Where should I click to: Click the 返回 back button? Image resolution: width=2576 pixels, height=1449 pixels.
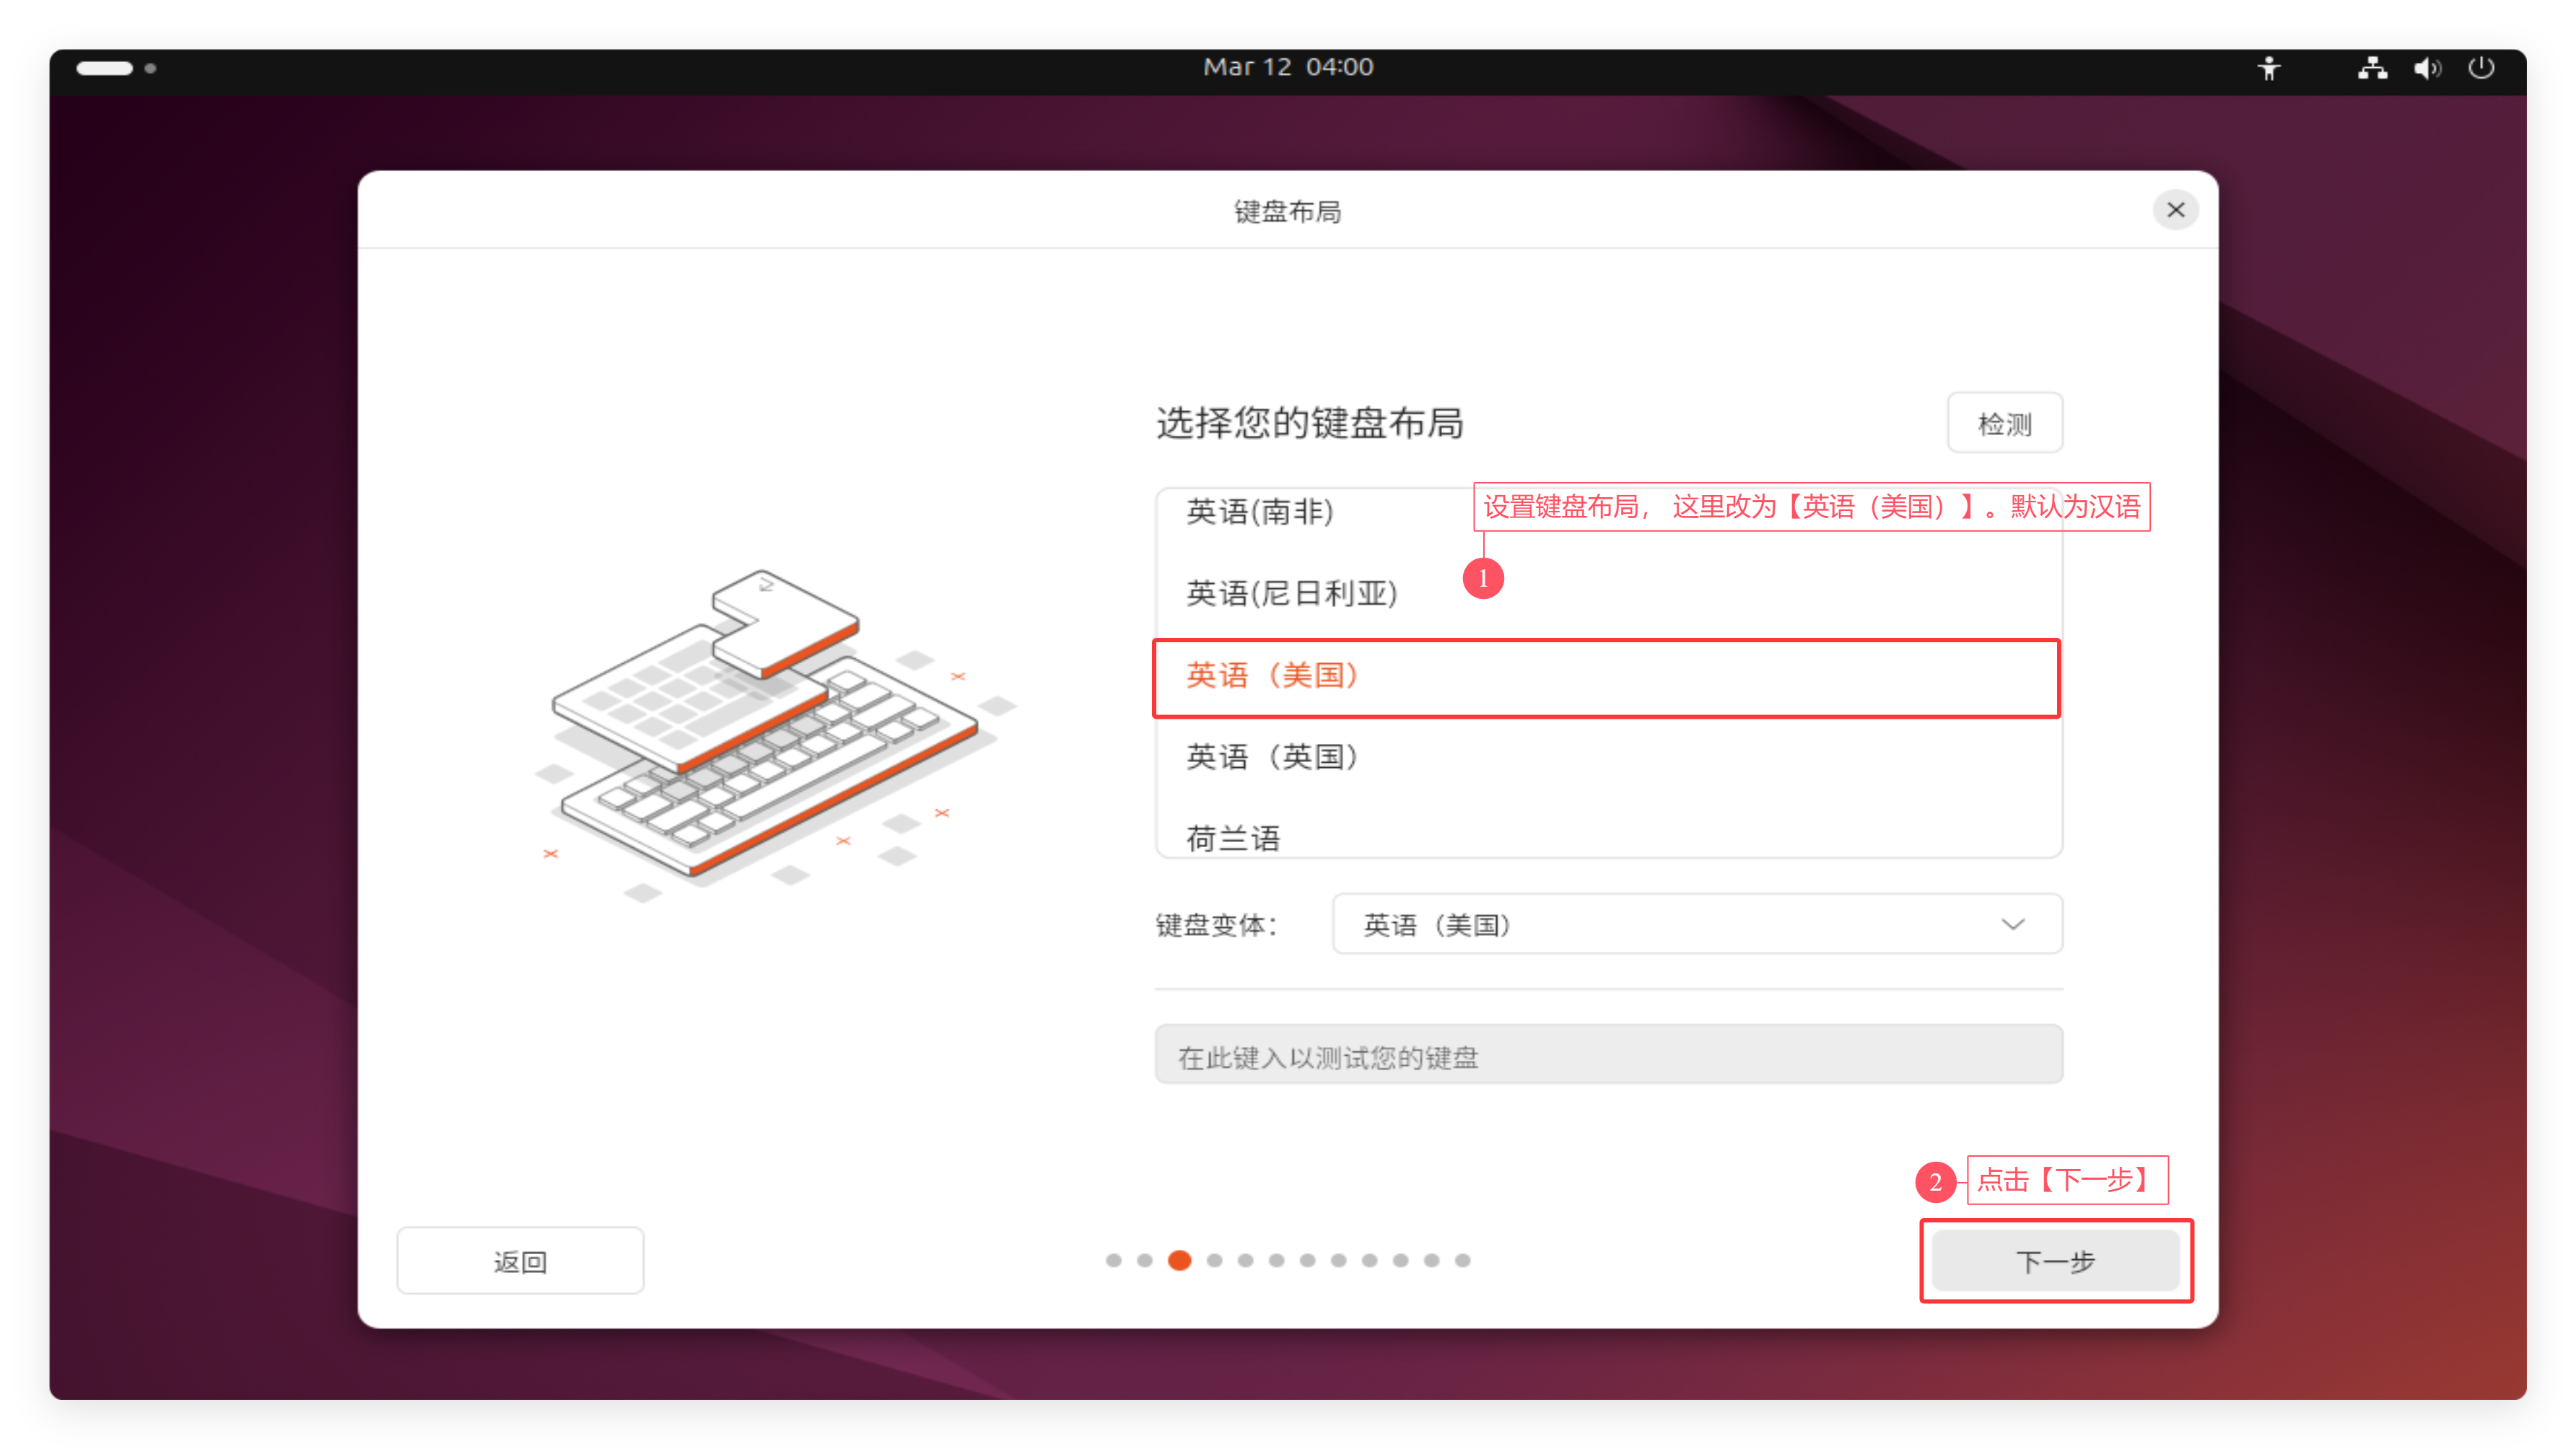[x=520, y=1260]
